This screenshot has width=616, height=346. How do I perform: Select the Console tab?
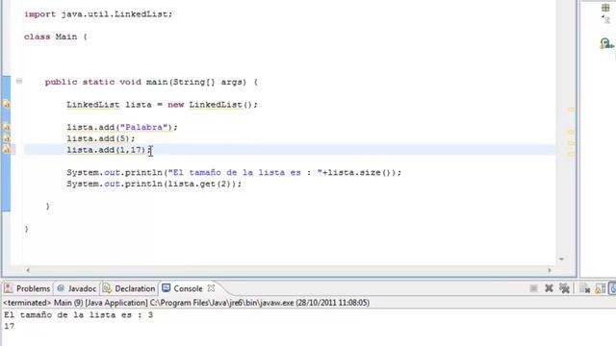point(183,288)
